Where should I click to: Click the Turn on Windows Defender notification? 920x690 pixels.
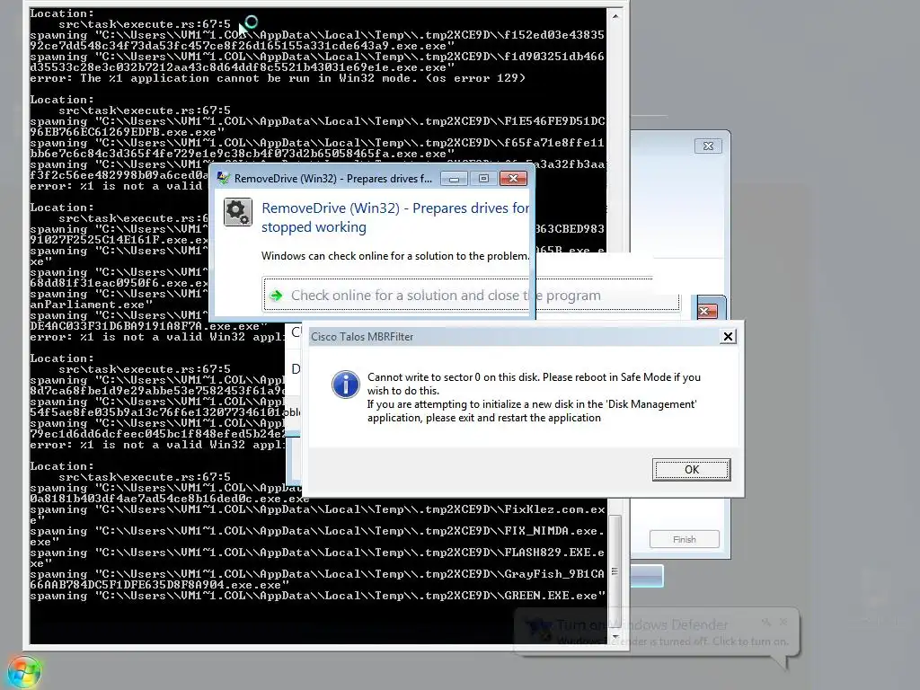657,632
